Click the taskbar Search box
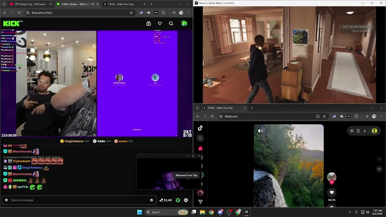The height and width of the screenshot is (217, 386). point(167,212)
